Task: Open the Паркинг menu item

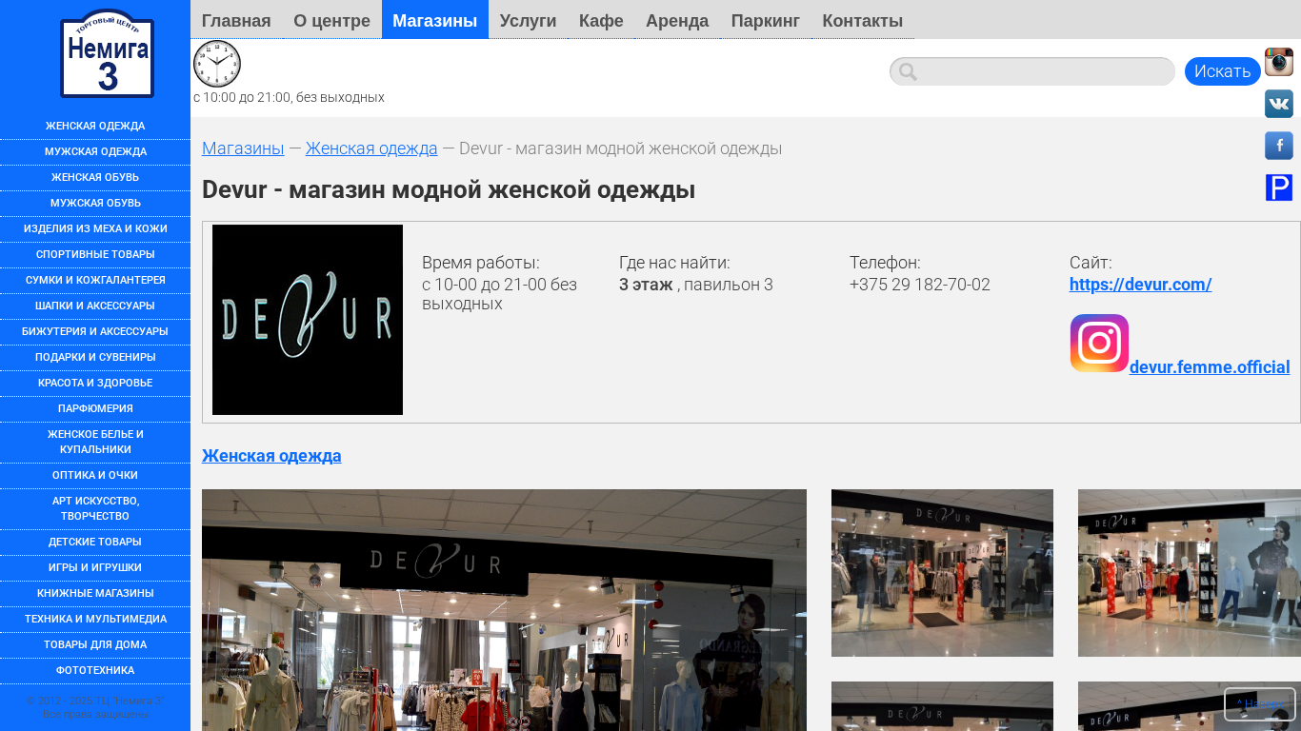Action: coord(766,20)
